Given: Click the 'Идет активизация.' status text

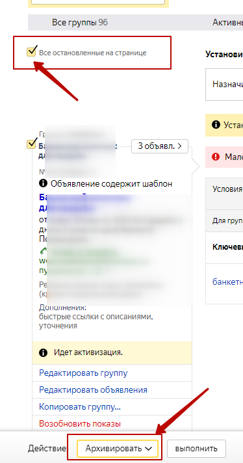Looking at the screenshot, I should (x=88, y=352).
